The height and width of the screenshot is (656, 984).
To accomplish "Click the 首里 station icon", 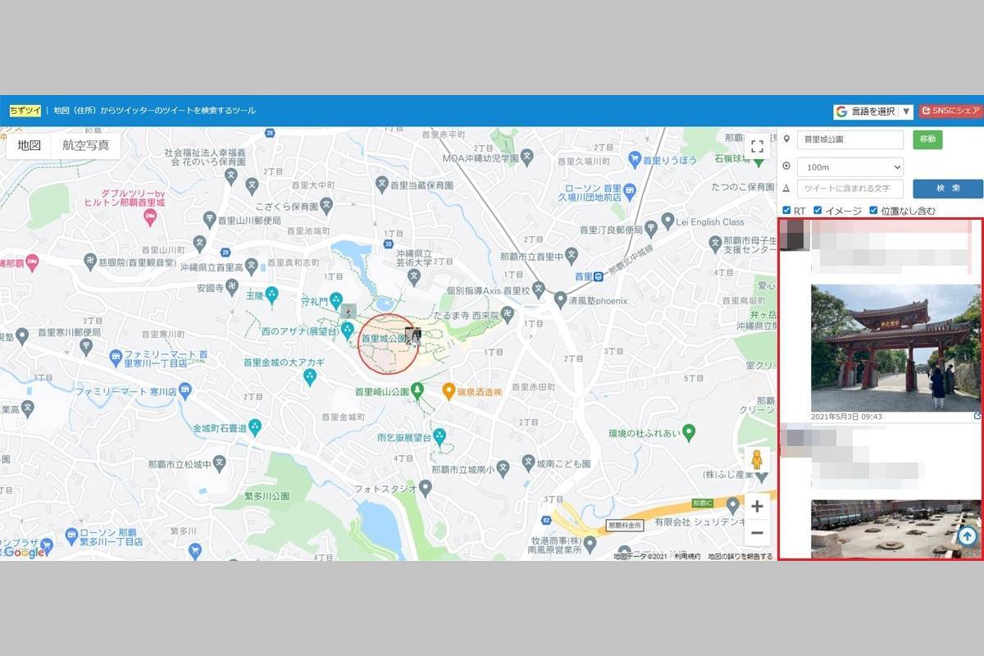I will click(600, 276).
